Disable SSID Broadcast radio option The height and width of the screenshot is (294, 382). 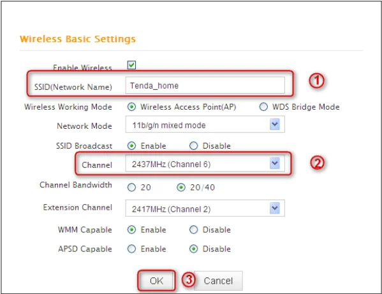(x=194, y=145)
